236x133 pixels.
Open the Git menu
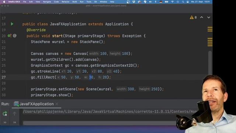(x=96, y=2)
